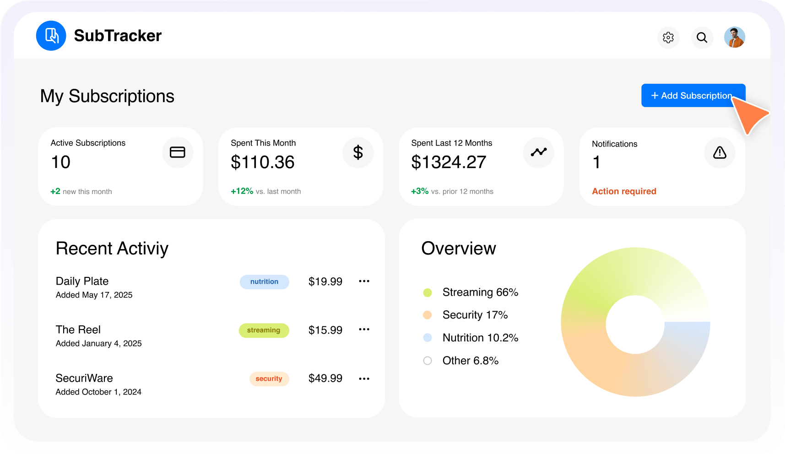Click the trend line chart icon
The image size is (785, 454).
538,152
